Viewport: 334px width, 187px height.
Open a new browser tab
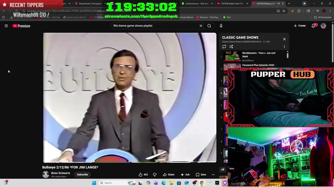point(289,4)
